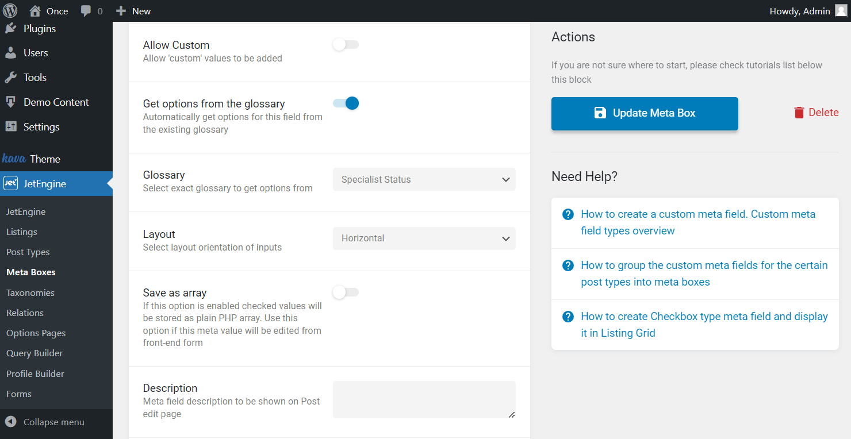Click Collapse menu text
The image size is (851, 439).
tap(54, 422)
